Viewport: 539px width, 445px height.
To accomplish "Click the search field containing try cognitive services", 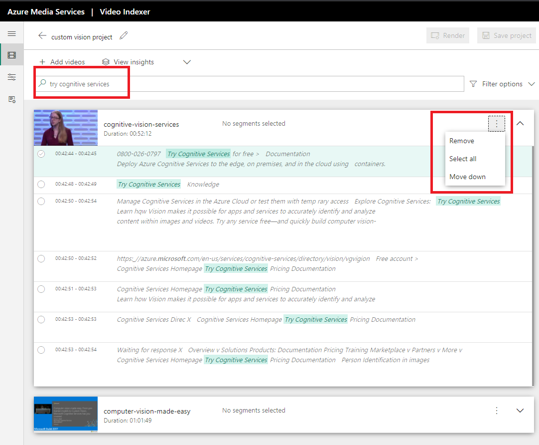I will [x=250, y=84].
